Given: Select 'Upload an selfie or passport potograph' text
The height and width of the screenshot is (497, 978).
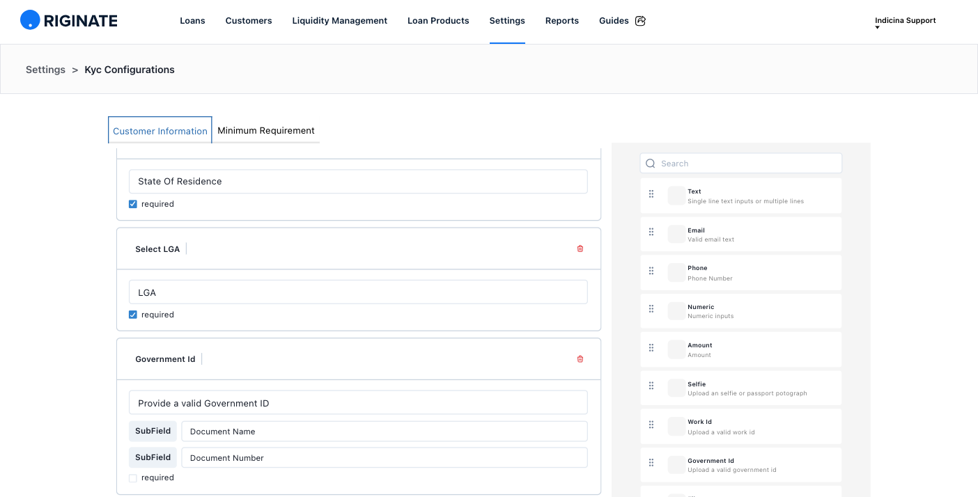Looking at the screenshot, I should coord(747,393).
